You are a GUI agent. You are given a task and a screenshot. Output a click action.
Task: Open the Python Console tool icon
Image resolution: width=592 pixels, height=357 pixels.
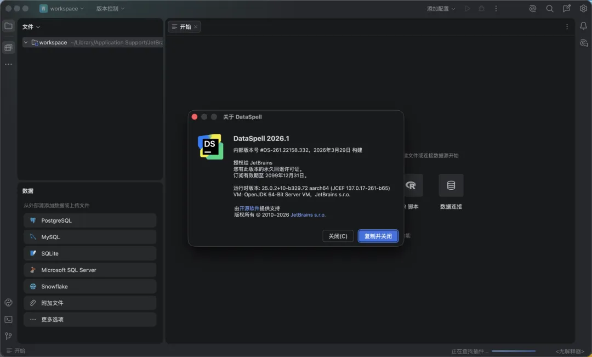[x=8, y=303]
